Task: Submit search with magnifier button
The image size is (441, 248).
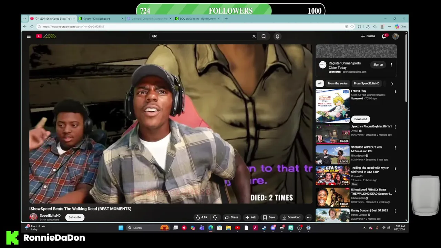Action: click(264, 36)
